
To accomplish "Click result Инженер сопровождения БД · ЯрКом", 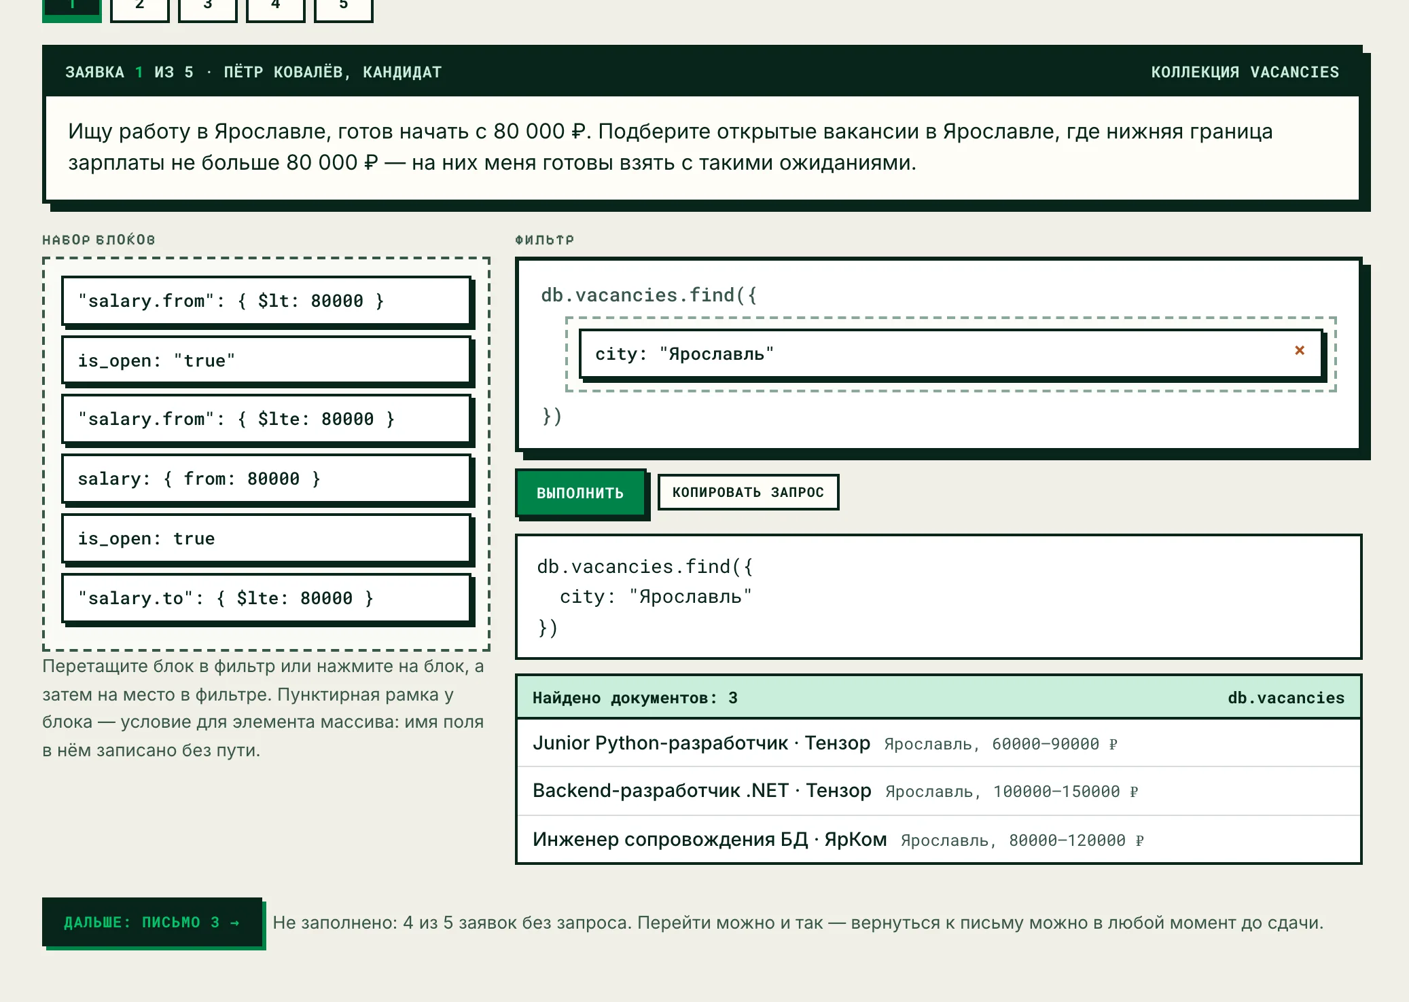I will tap(939, 840).
